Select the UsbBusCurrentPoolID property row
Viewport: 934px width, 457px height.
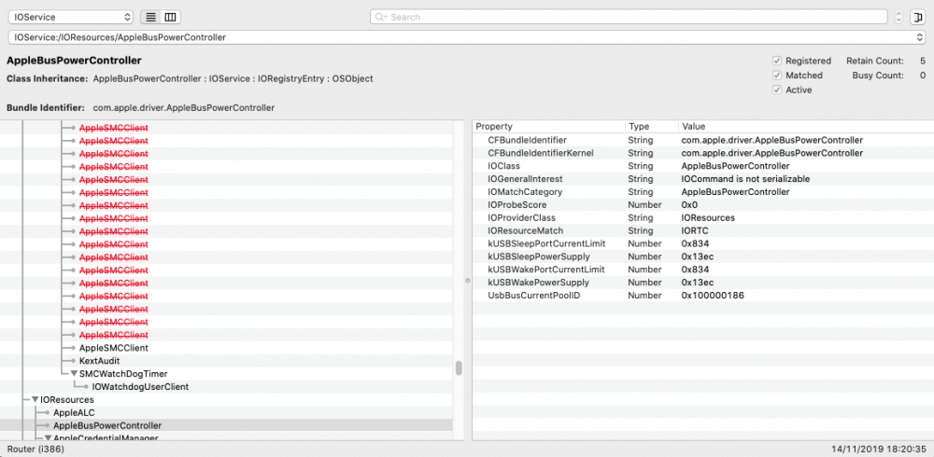(703, 295)
